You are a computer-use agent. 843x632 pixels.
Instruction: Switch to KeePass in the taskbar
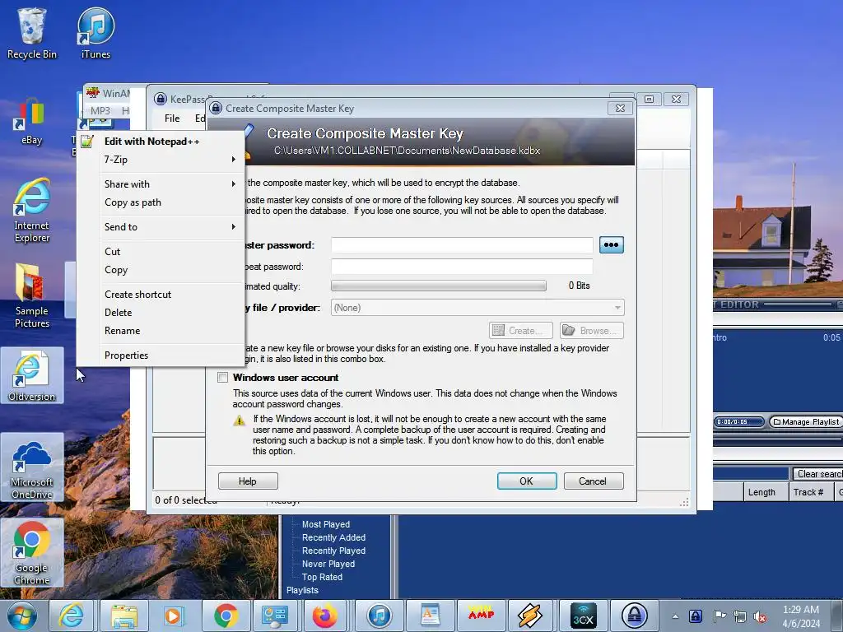(635, 616)
